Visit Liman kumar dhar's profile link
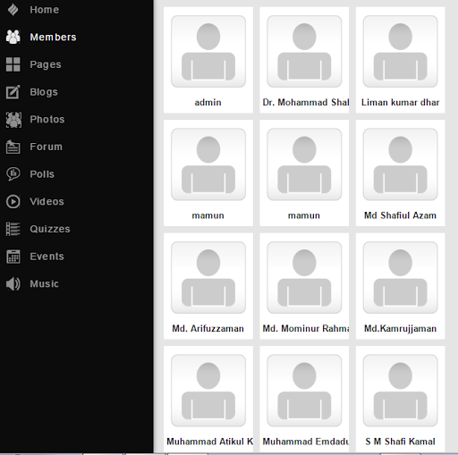 click(400, 103)
